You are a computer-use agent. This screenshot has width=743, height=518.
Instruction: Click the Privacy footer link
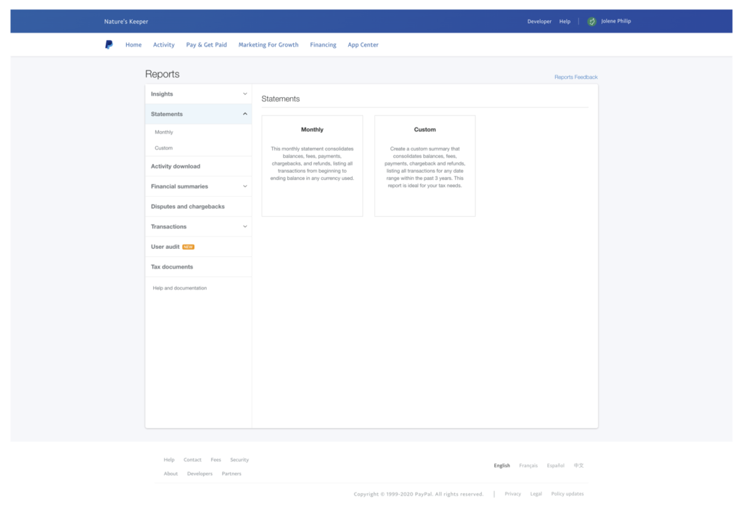(x=513, y=494)
